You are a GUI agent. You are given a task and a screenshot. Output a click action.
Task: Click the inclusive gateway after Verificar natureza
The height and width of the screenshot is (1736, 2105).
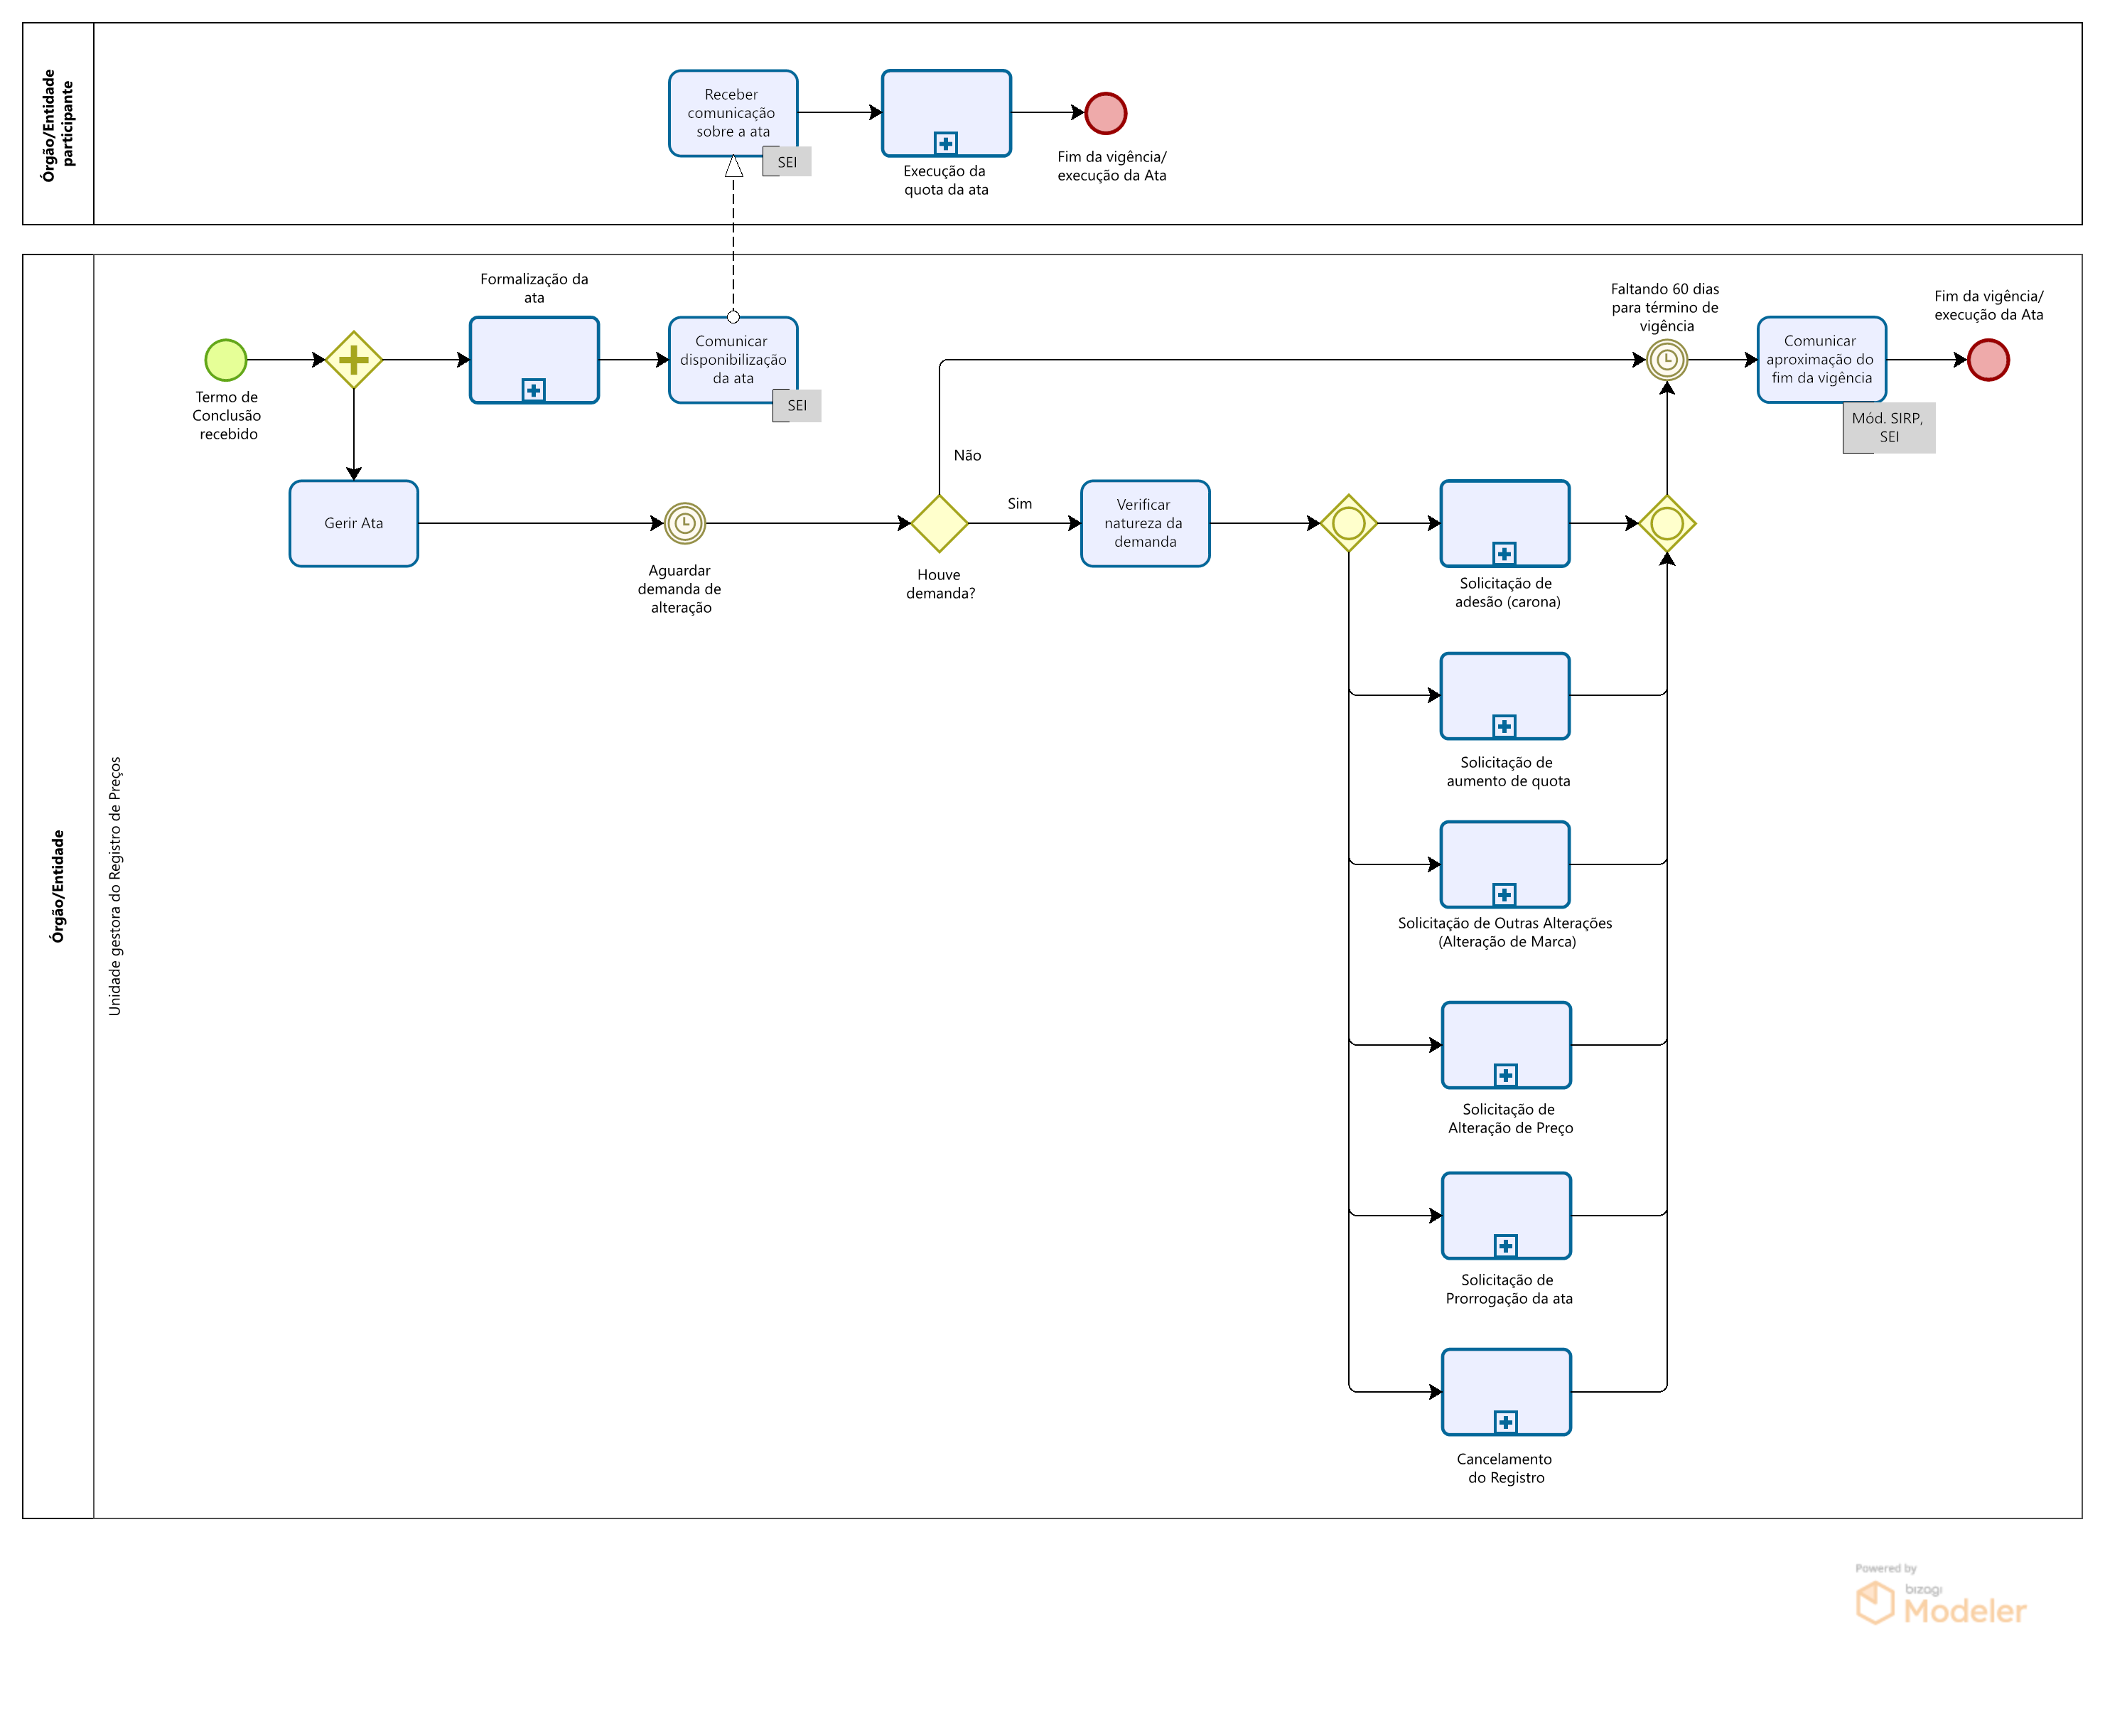(x=1348, y=523)
